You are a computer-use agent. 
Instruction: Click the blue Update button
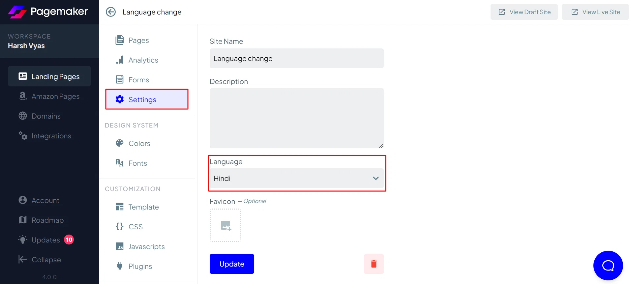232,264
